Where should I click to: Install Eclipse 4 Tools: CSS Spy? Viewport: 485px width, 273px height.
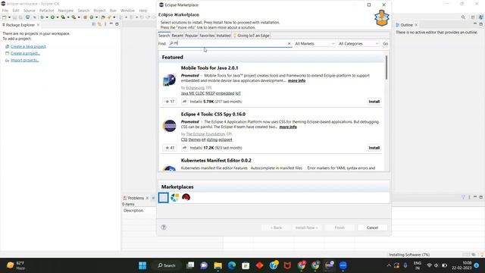point(374,148)
